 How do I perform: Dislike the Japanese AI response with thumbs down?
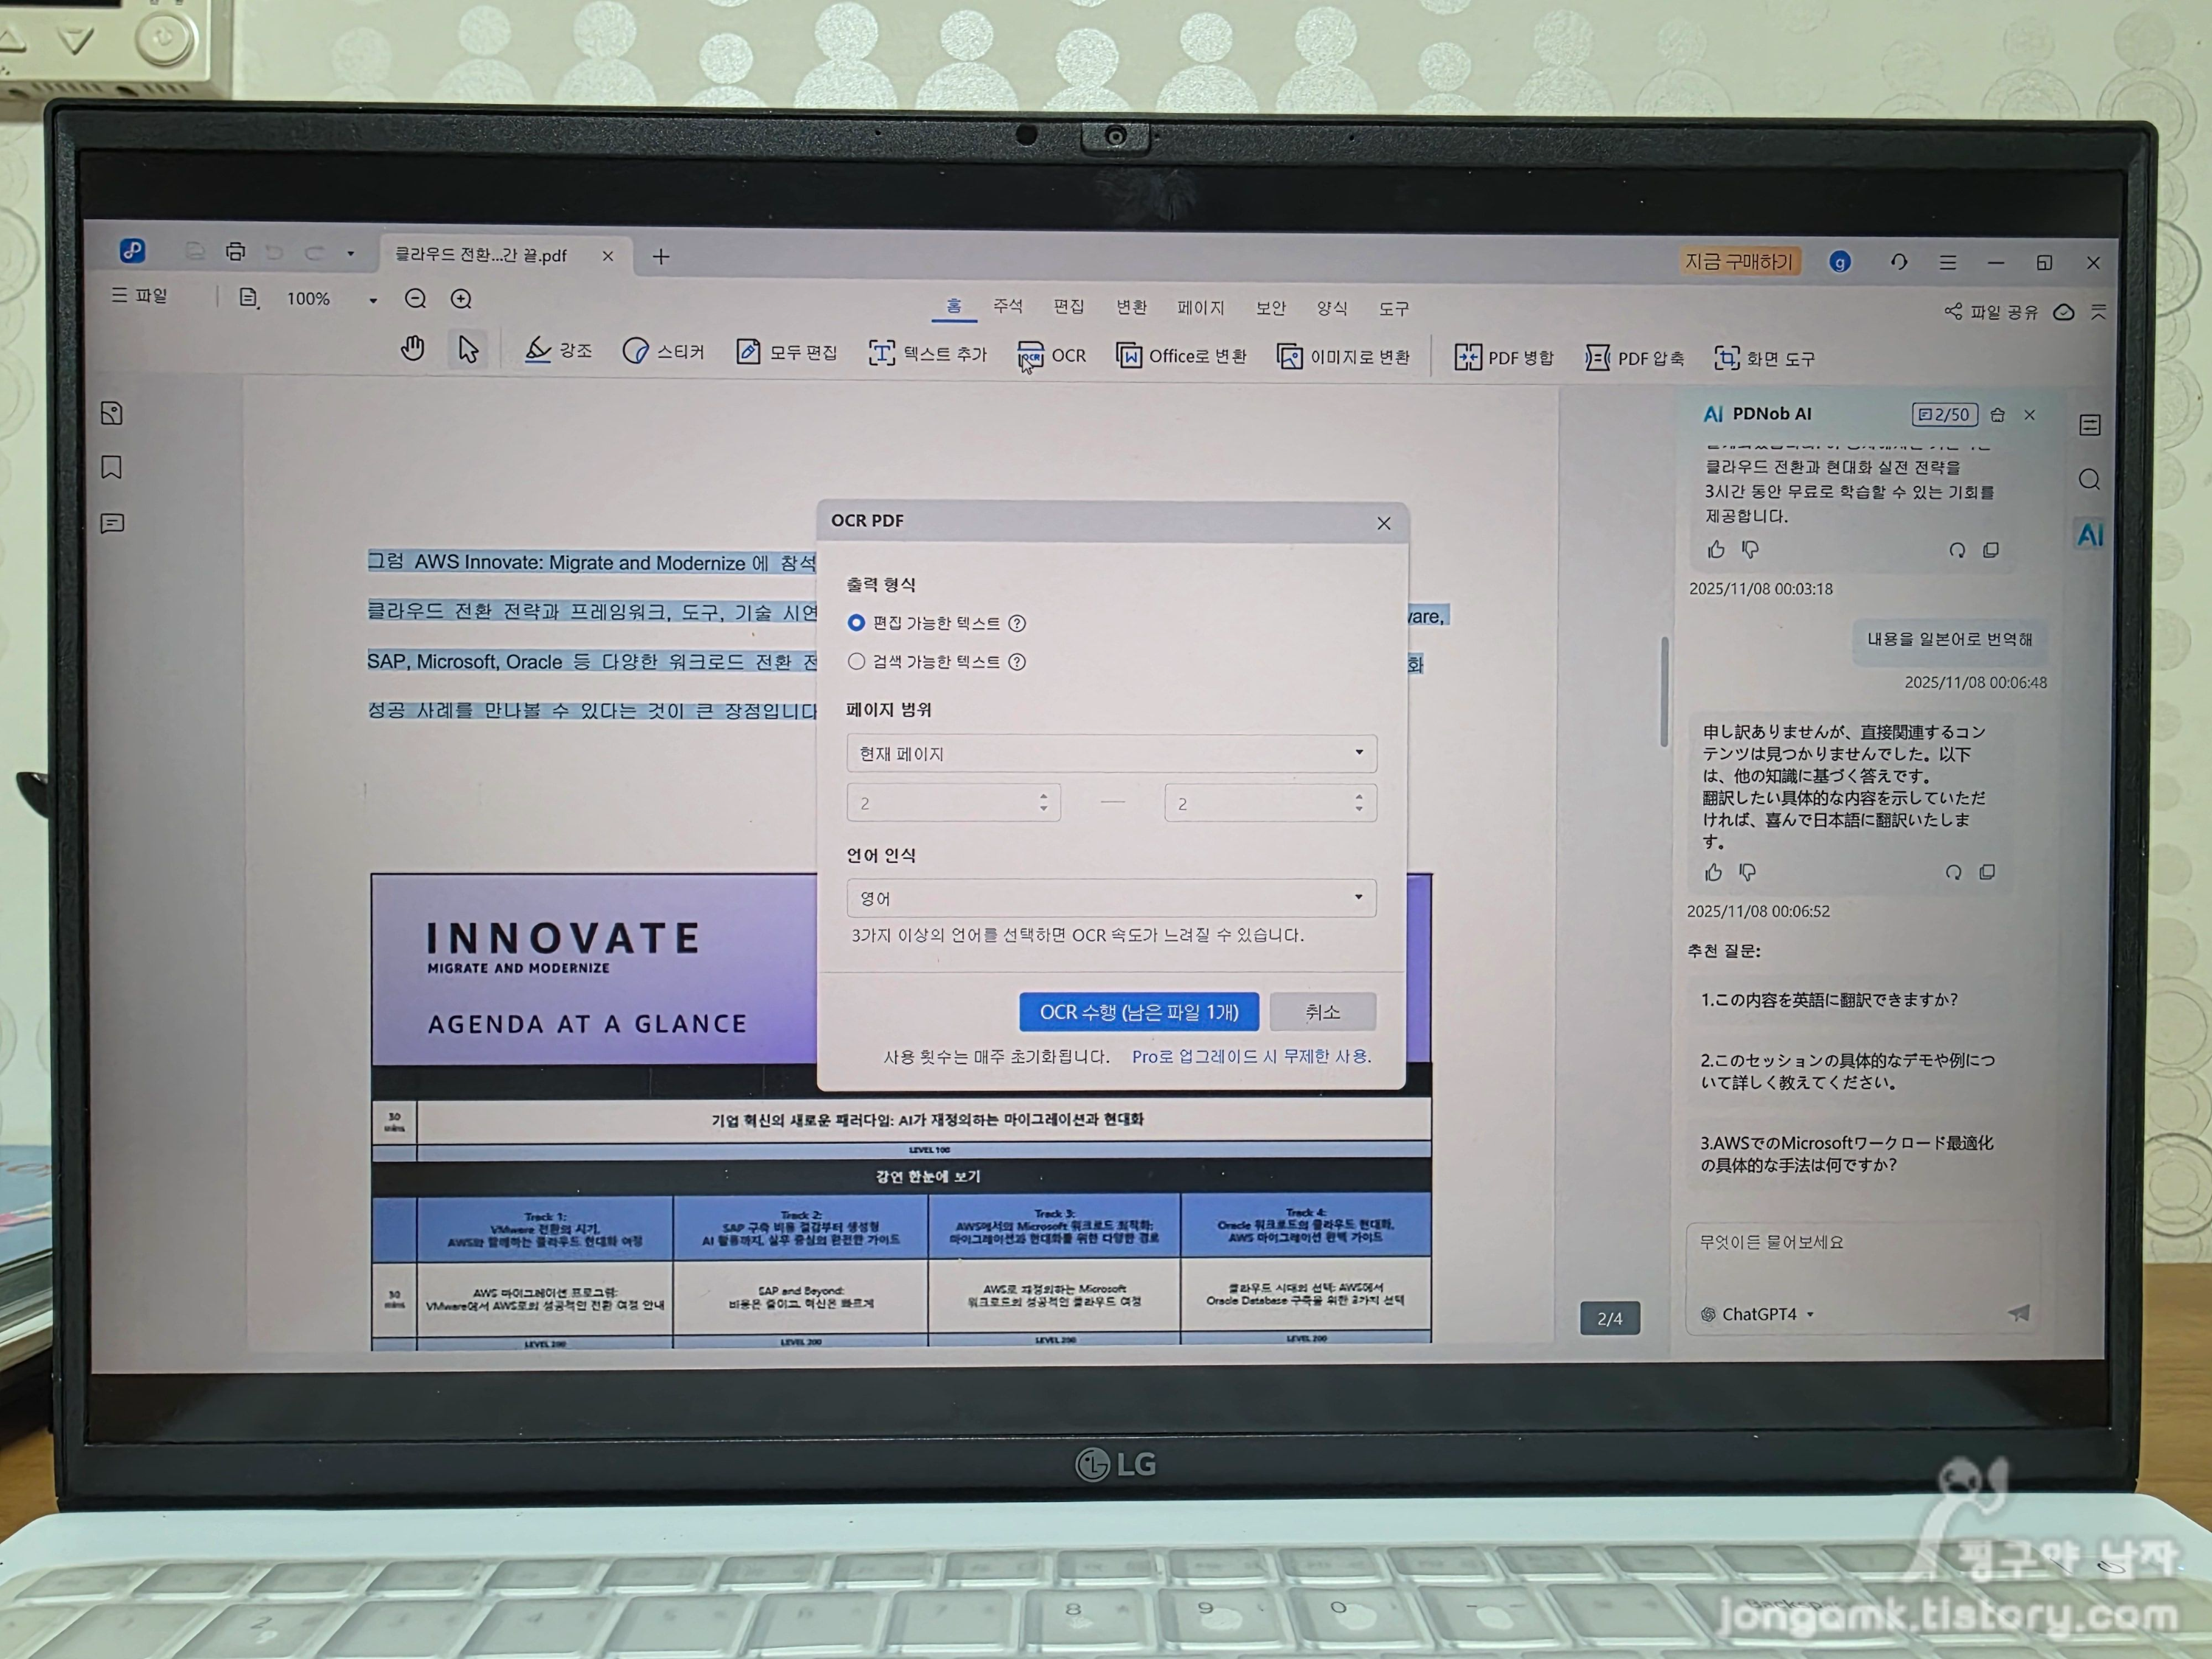[x=1748, y=872]
